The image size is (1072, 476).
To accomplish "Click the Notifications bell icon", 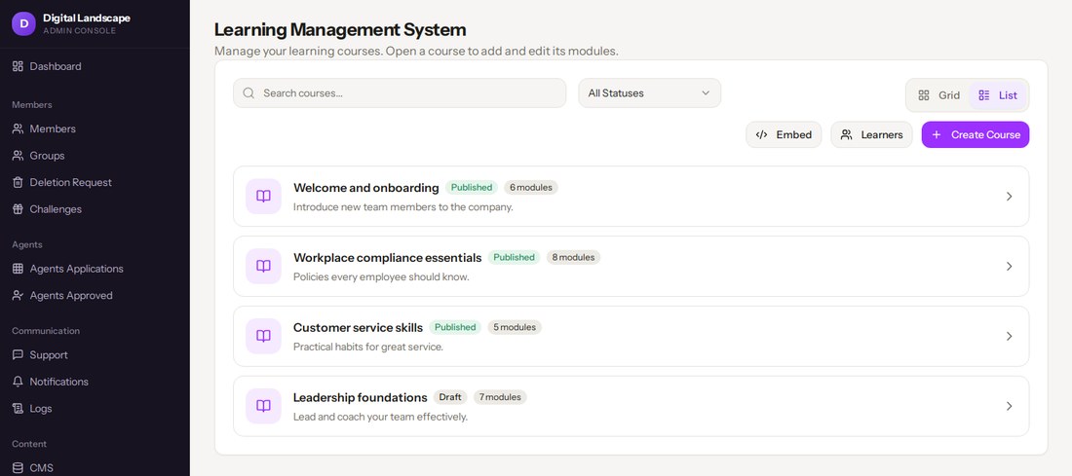I will pyautogui.click(x=18, y=382).
